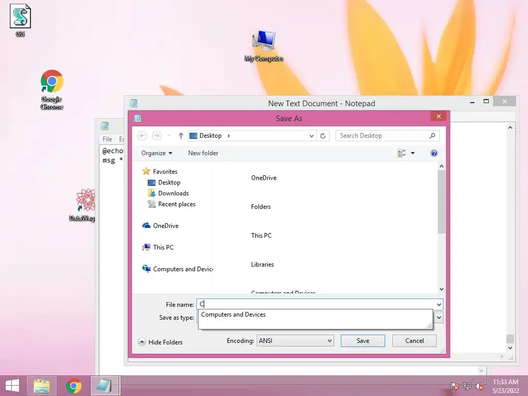Open the Organize dropdown menu

[157, 153]
